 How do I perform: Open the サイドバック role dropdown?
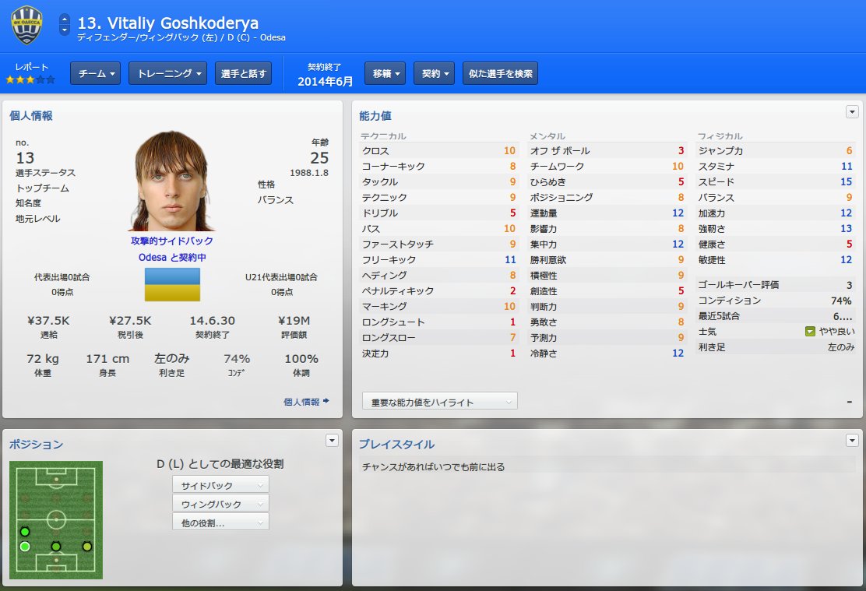click(220, 485)
